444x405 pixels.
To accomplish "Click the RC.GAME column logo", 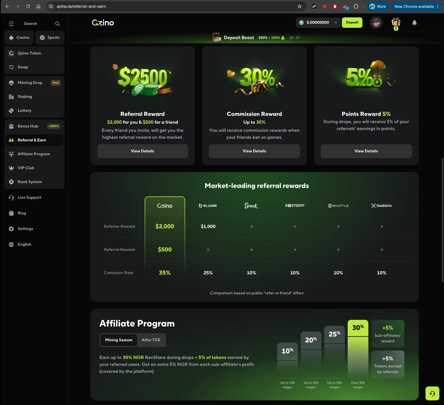I will tap(208, 206).
